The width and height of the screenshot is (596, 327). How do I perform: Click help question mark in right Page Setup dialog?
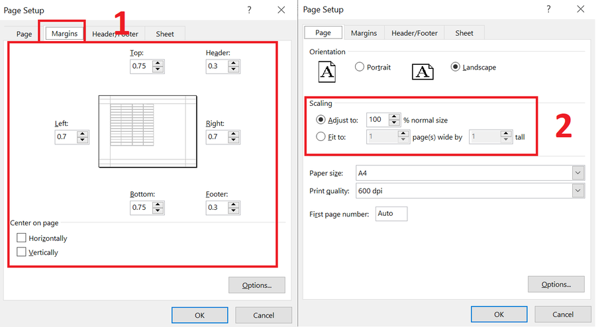pyautogui.click(x=548, y=9)
